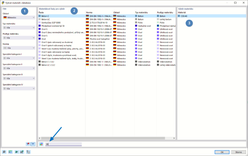Expand the Typ materiálu dropdown
Viewport: 248px width, 156px height.
pyautogui.click(x=19, y=28)
